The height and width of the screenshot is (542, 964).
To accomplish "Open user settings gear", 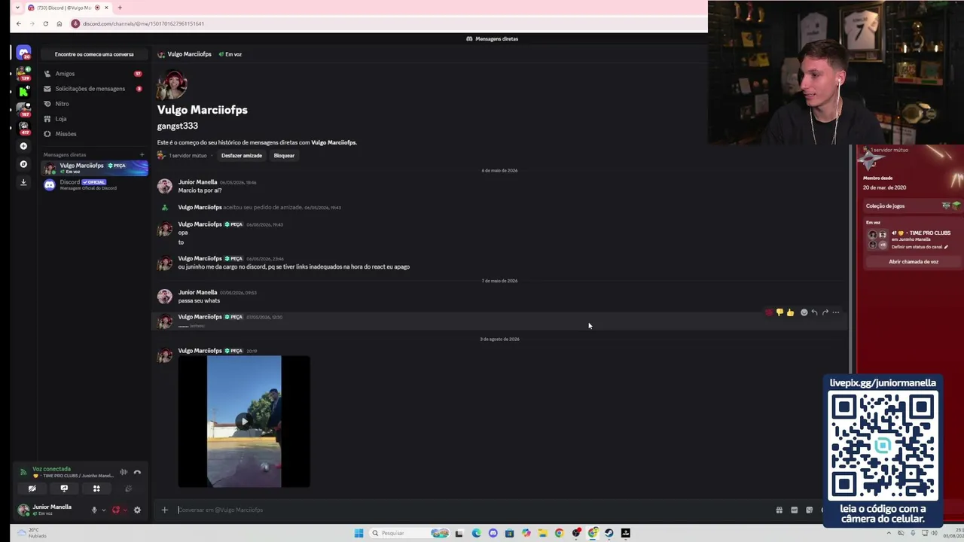I will coord(137,510).
